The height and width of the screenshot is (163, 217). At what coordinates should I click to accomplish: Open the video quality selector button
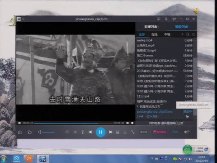click(x=143, y=132)
